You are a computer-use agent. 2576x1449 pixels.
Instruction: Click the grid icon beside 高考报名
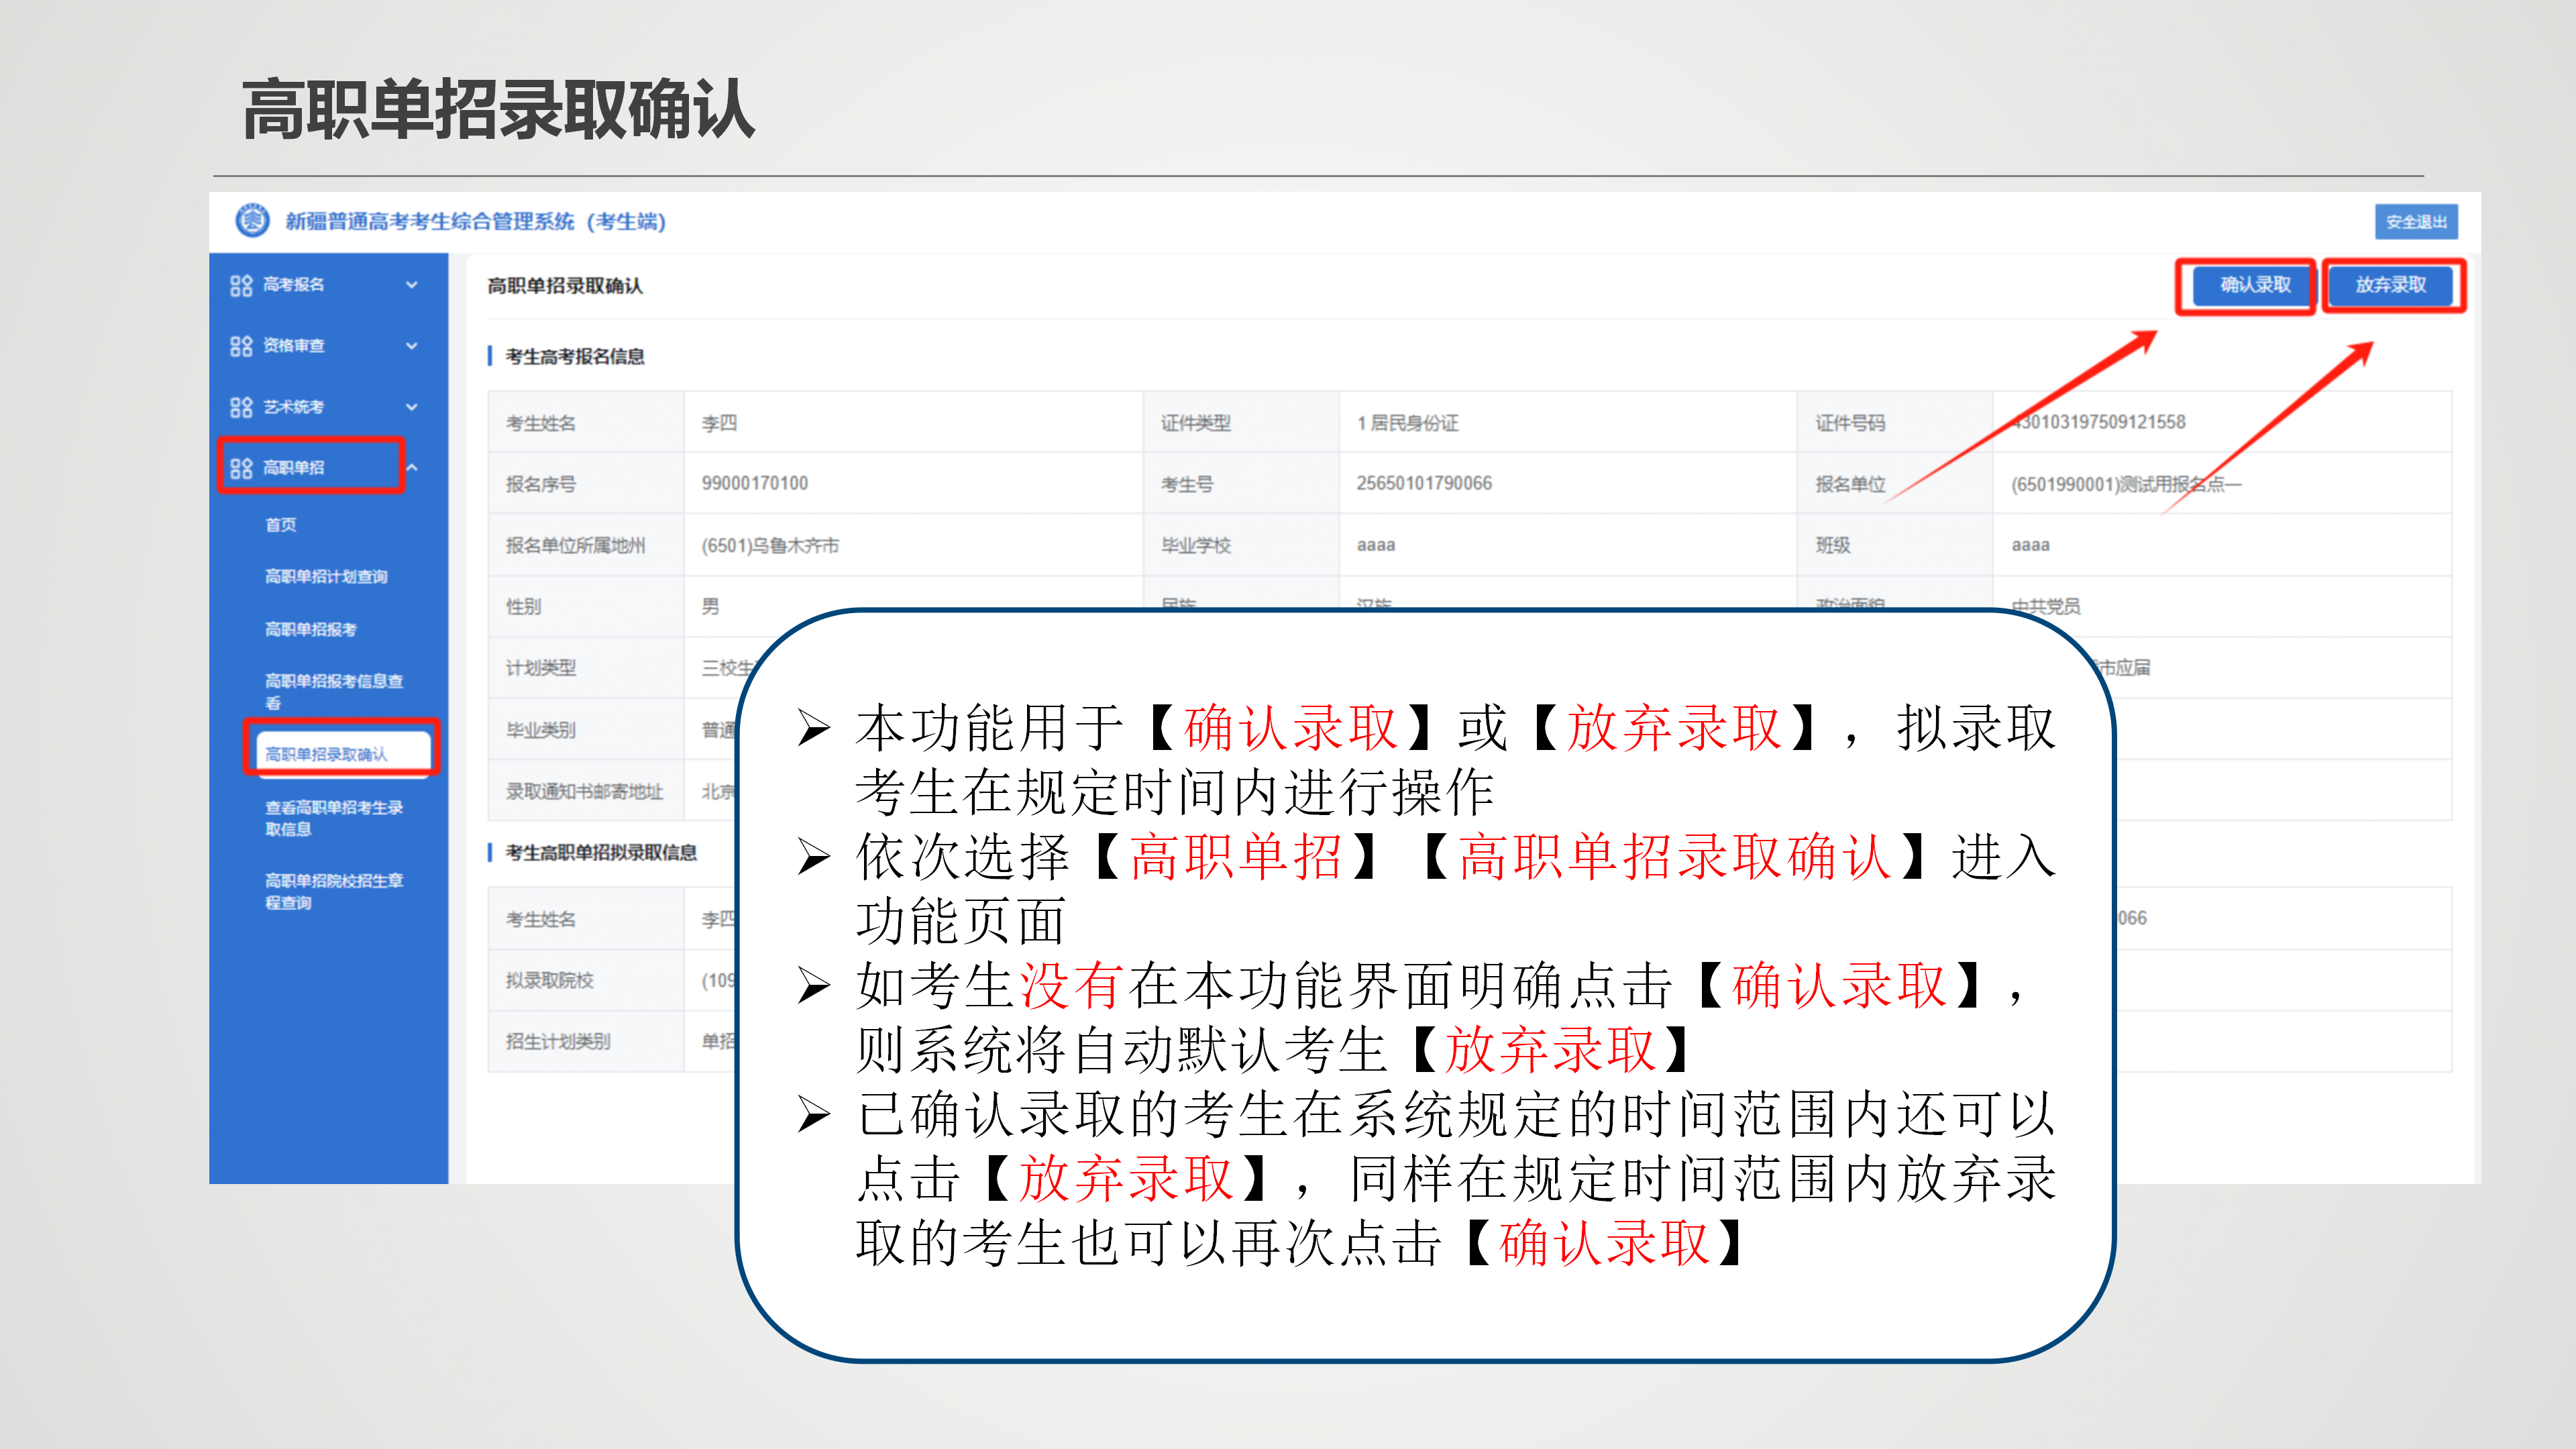(241, 285)
